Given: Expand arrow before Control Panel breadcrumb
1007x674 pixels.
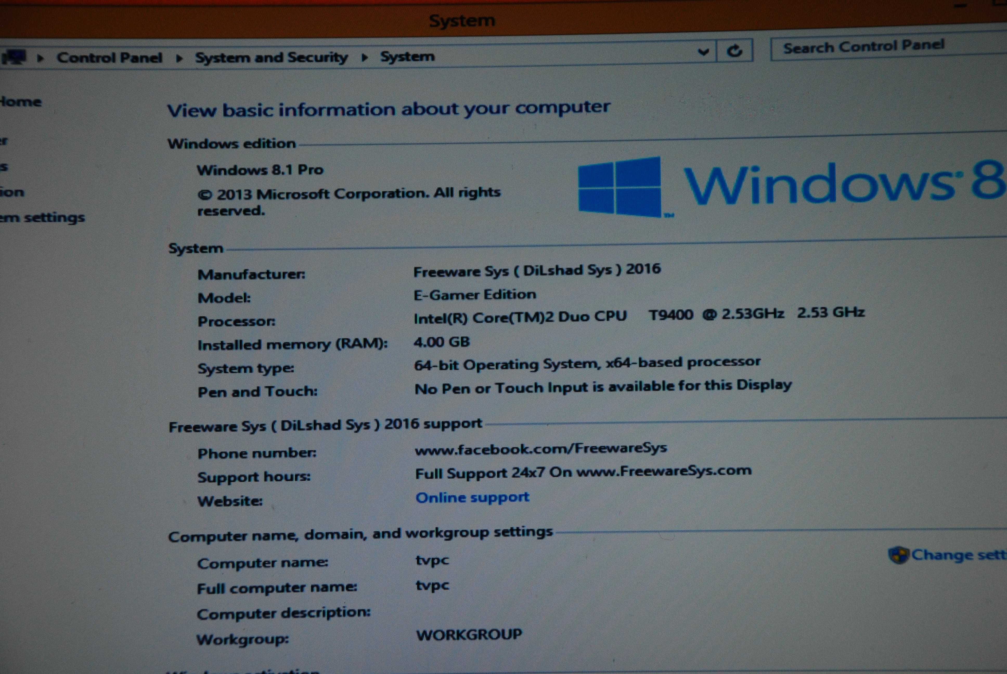Looking at the screenshot, I should pyautogui.click(x=40, y=58).
